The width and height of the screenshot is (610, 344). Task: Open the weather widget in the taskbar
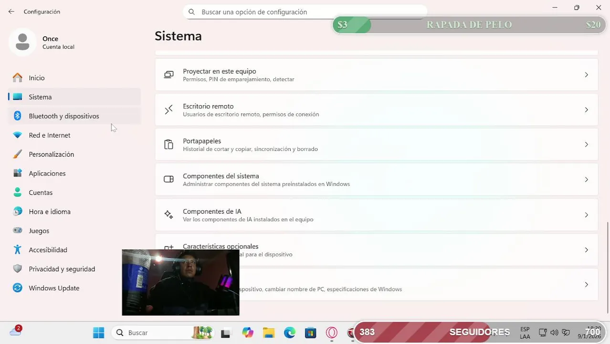coord(16,331)
